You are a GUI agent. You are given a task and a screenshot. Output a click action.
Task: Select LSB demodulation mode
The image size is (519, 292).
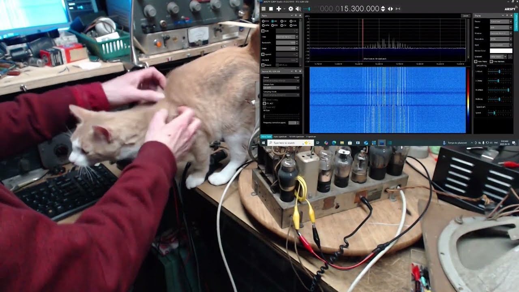coord(283,21)
